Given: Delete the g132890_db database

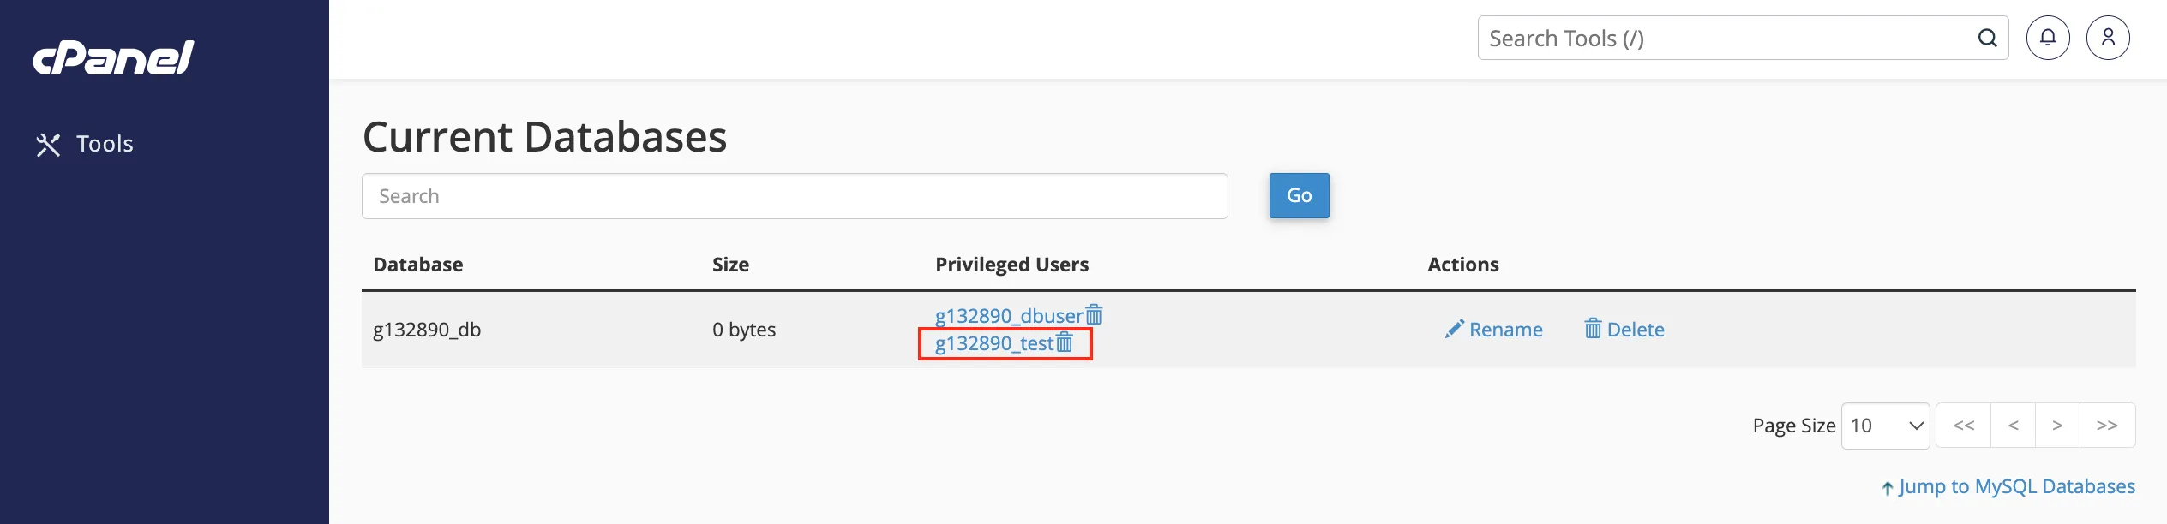Looking at the screenshot, I should point(1624,330).
